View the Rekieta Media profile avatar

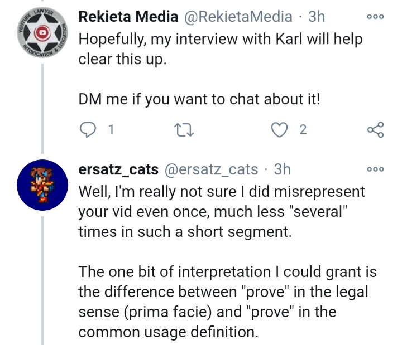click(42, 32)
